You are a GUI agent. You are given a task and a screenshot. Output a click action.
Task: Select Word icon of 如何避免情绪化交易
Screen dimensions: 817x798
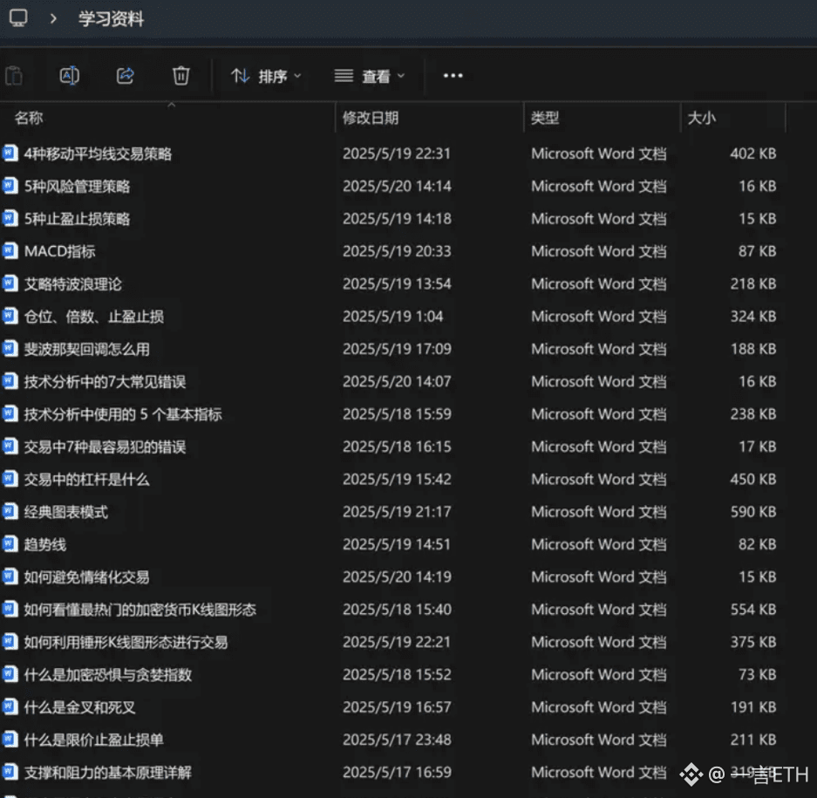pos(10,577)
